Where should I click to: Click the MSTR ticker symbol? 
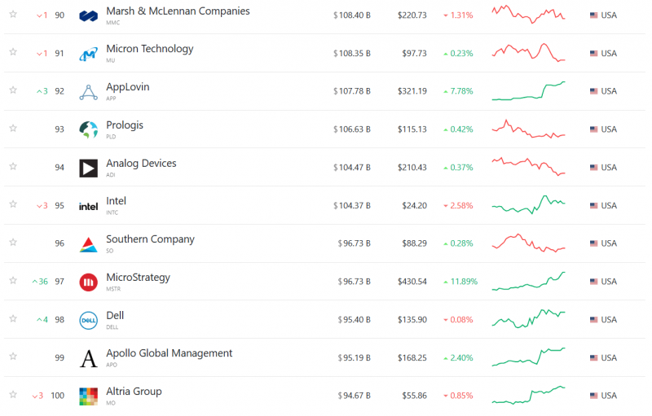pyautogui.click(x=113, y=289)
